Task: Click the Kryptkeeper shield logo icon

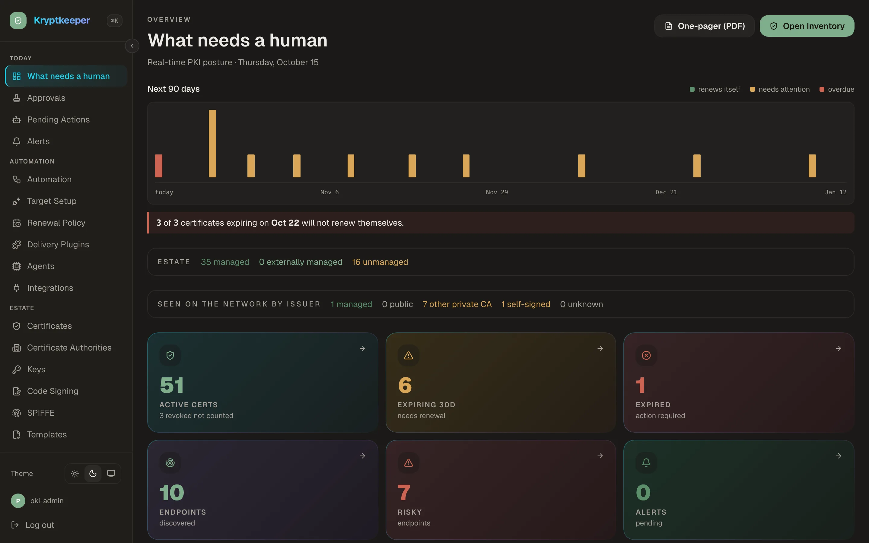Action: [18, 21]
